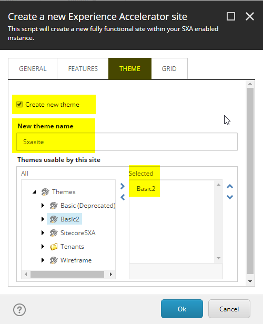Go to the GRID tab
Viewport: 263px width, 324px height.
(169, 68)
